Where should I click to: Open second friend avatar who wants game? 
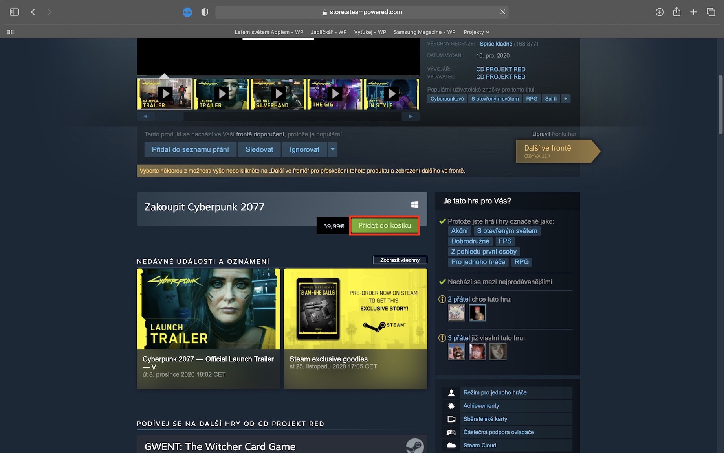coord(477,313)
